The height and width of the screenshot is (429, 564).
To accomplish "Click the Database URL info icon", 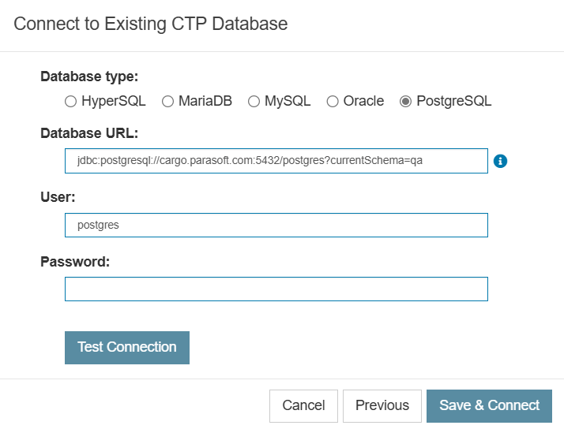I will click(x=500, y=161).
